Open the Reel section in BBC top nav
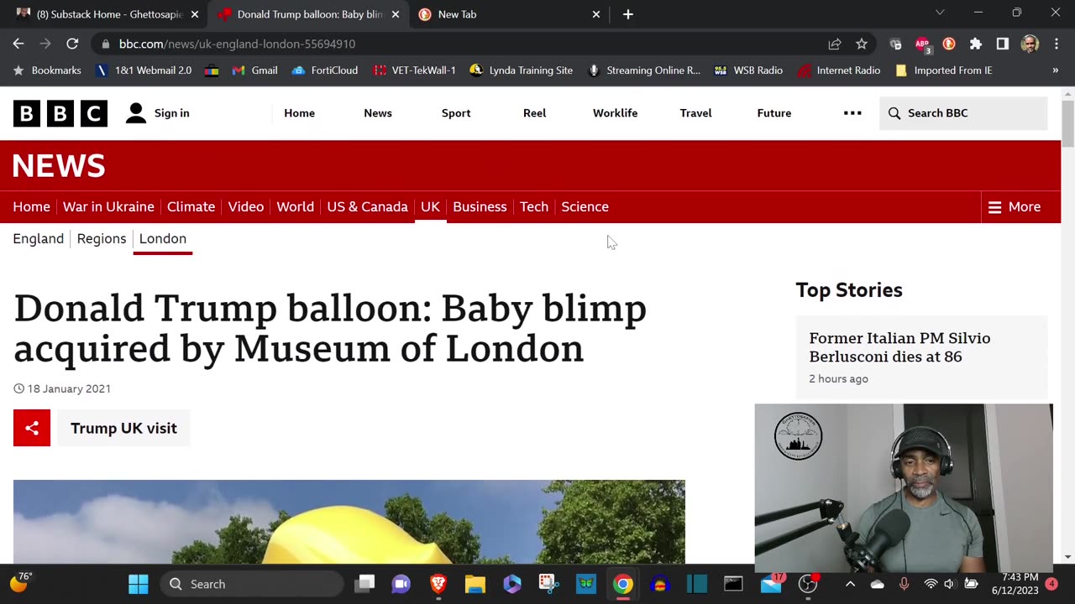This screenshot has height=604, width=1075. click(534, 113)
